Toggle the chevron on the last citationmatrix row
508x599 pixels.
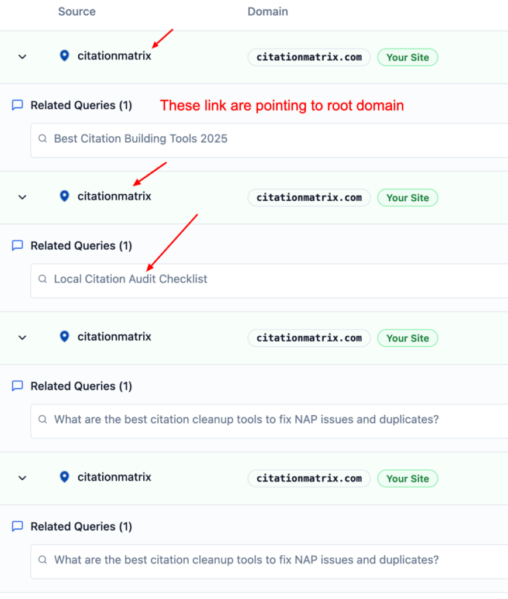point(22,478)
